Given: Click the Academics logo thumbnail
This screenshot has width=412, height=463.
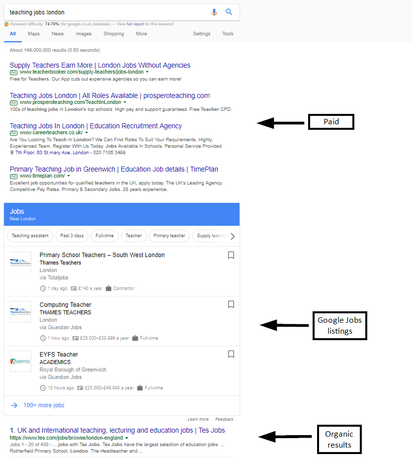Looking at the screenshot, I should click(20, 361).
